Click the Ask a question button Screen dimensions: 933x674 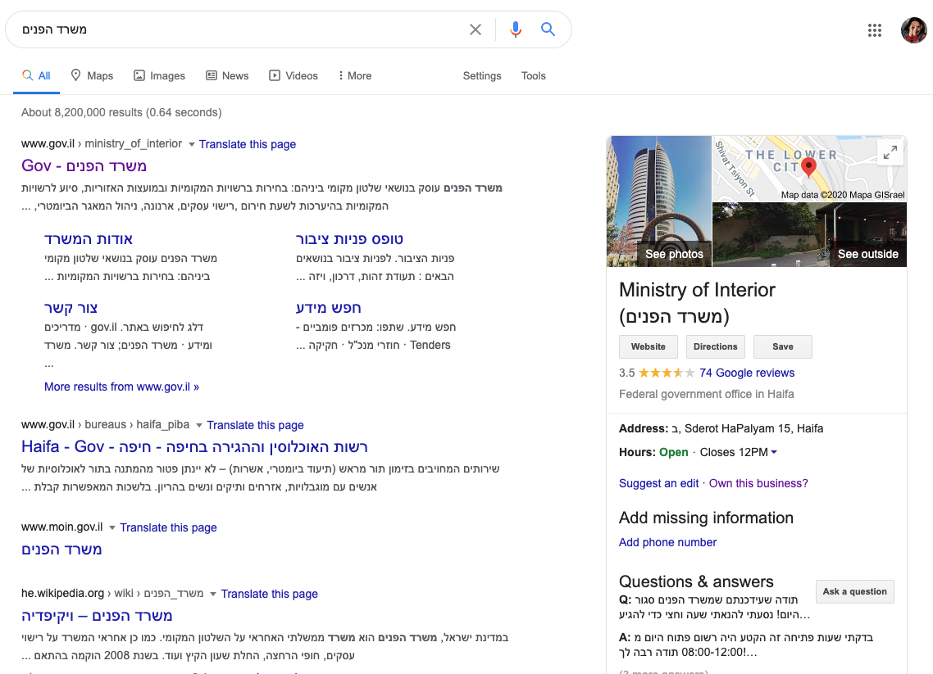tap(854, 592)
